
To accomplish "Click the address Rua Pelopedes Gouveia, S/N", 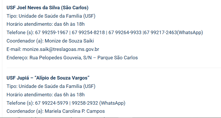I will click(x=62, y=58).
